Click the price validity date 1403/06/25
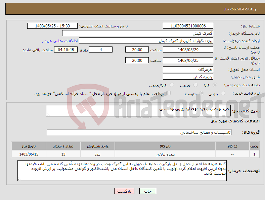The image size is (265, 200). (188, 60)
